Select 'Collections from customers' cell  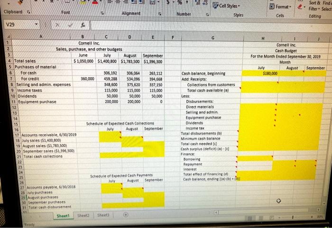[x=211, y=85]
